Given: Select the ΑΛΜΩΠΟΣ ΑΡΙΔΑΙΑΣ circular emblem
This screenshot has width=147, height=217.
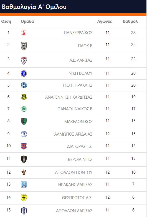Looking at the screenshot, I should click(24, 134).
